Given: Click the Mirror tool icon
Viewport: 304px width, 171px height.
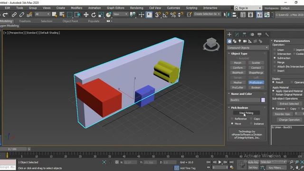Looking at the screenshot, I should [227, 15].
